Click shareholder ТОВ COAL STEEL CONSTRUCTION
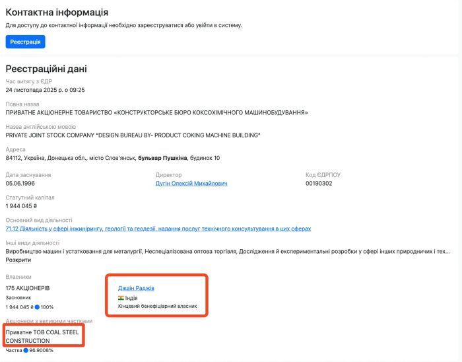 [42, 336]
